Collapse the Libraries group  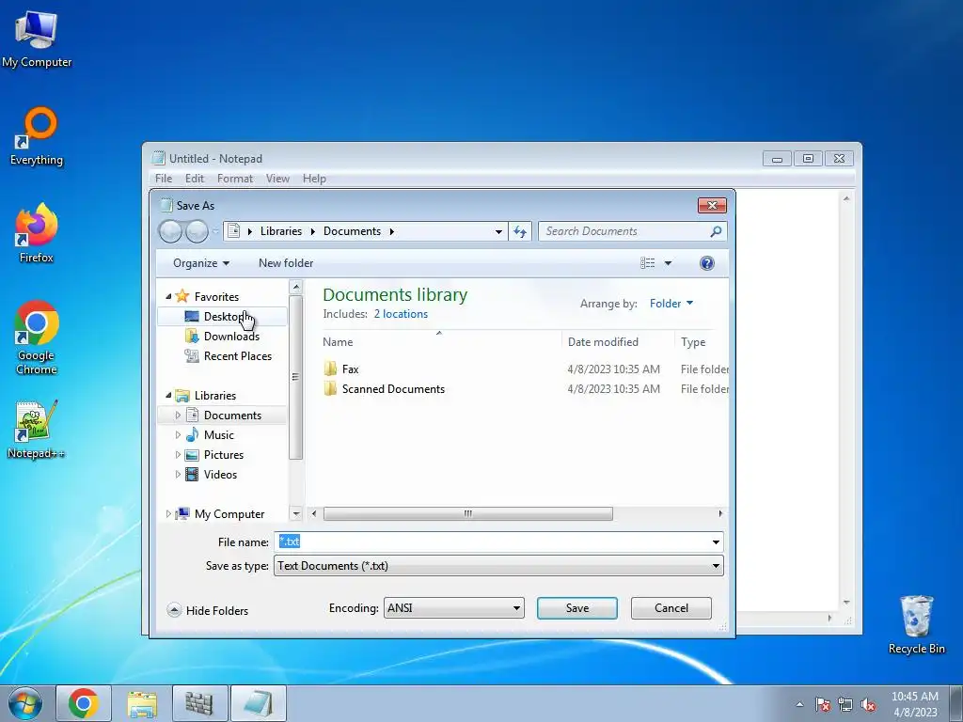[x=168, y=396]
